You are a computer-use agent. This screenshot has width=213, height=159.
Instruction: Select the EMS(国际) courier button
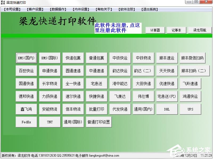point(50,58)
